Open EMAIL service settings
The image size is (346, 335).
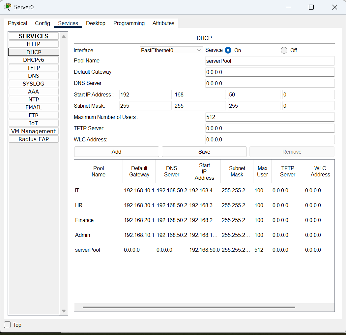coord(34,107)
